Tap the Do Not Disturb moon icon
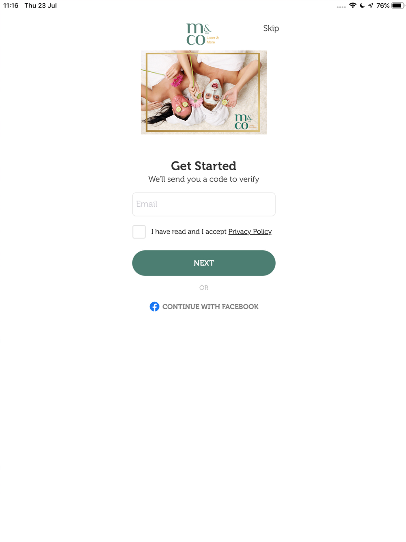 click(x=362, y=5)
